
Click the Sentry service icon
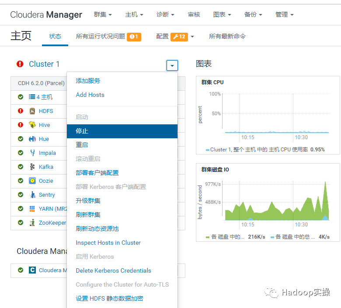tap(32, 195)
